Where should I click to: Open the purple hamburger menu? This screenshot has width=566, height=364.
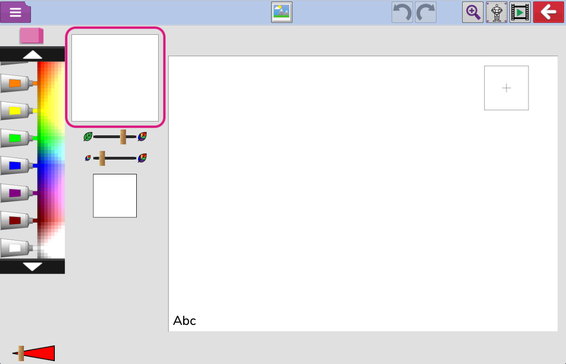click(x=16, y=12)
